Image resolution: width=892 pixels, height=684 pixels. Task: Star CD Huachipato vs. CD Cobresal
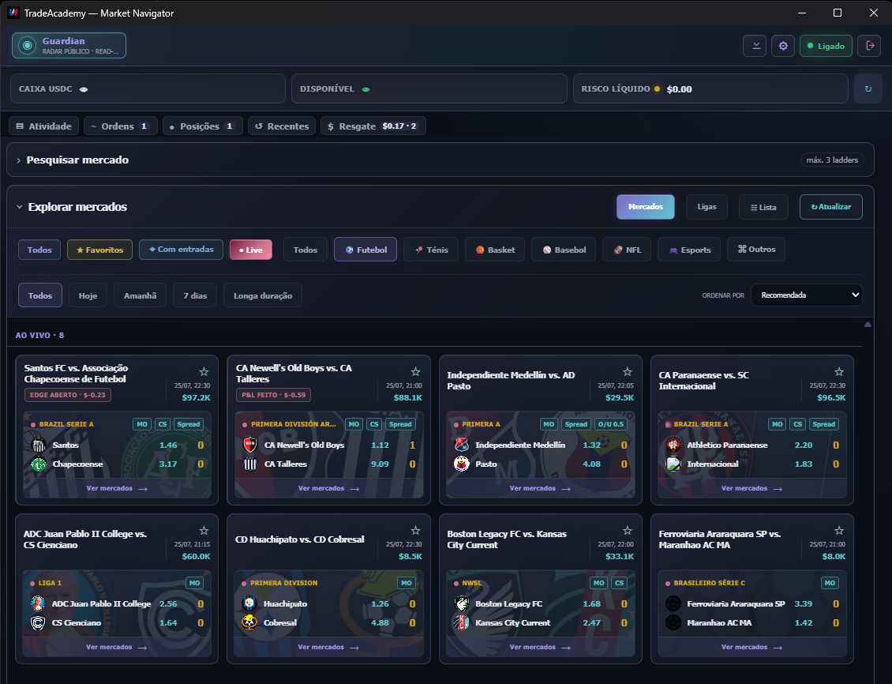[415, 530]
